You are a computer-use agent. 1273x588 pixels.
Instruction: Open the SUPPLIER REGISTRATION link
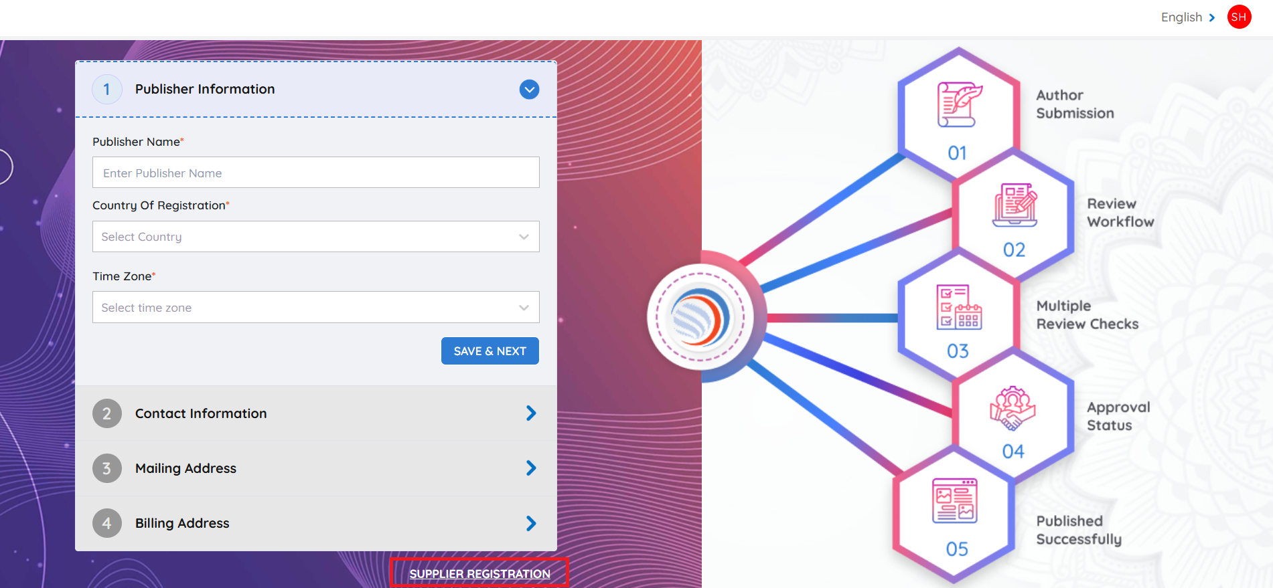[x=479, y=574]
